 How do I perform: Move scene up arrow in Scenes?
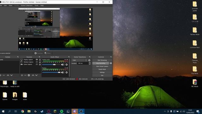click(x=8, y=75)
